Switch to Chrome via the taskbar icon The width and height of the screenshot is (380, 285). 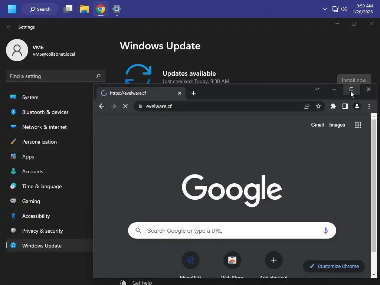100,9
